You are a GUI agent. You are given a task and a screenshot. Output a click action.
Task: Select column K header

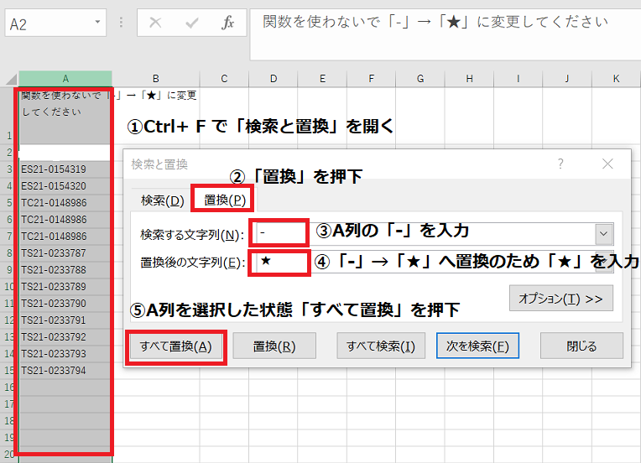click(616, 79)
